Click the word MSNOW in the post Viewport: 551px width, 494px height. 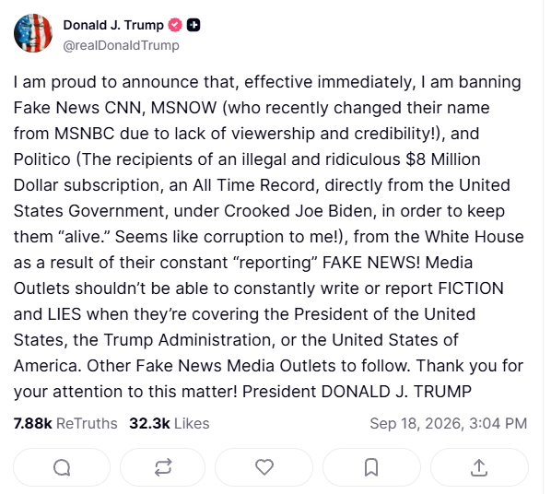pyautogui.click(x=183, y=108)
